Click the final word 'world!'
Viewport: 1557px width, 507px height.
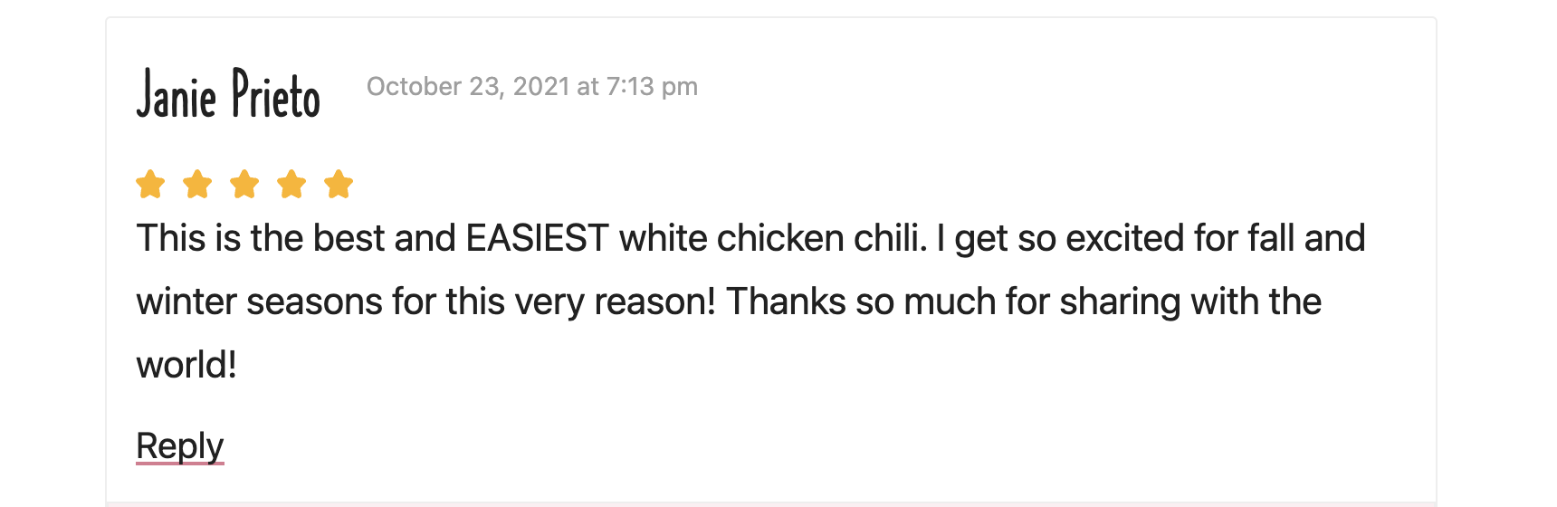coord(186,365)
